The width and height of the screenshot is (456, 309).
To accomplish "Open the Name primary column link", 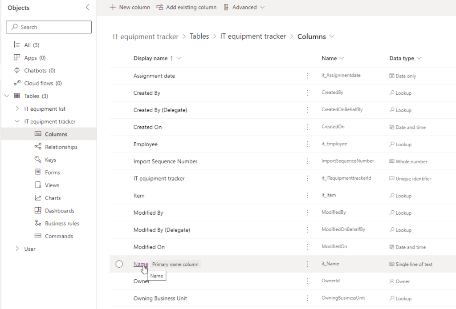I will pyautogui.click(x=140, y=264).
